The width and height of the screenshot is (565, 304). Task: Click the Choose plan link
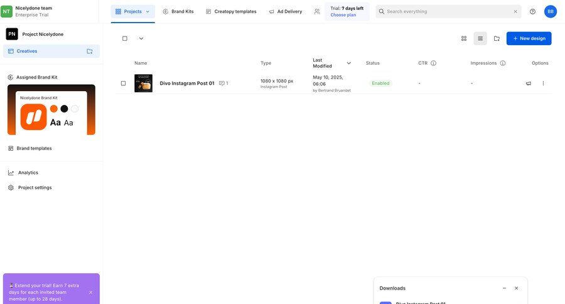343,14
